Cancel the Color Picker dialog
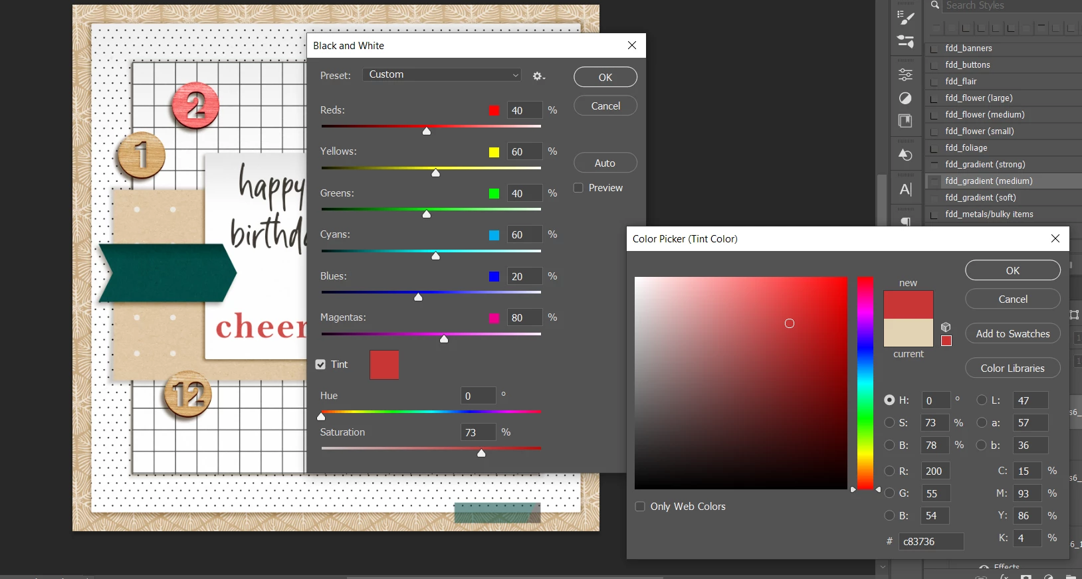The width and height of the screenshot is (1082, 579). pyautogui.click(x=1013, y=299)
